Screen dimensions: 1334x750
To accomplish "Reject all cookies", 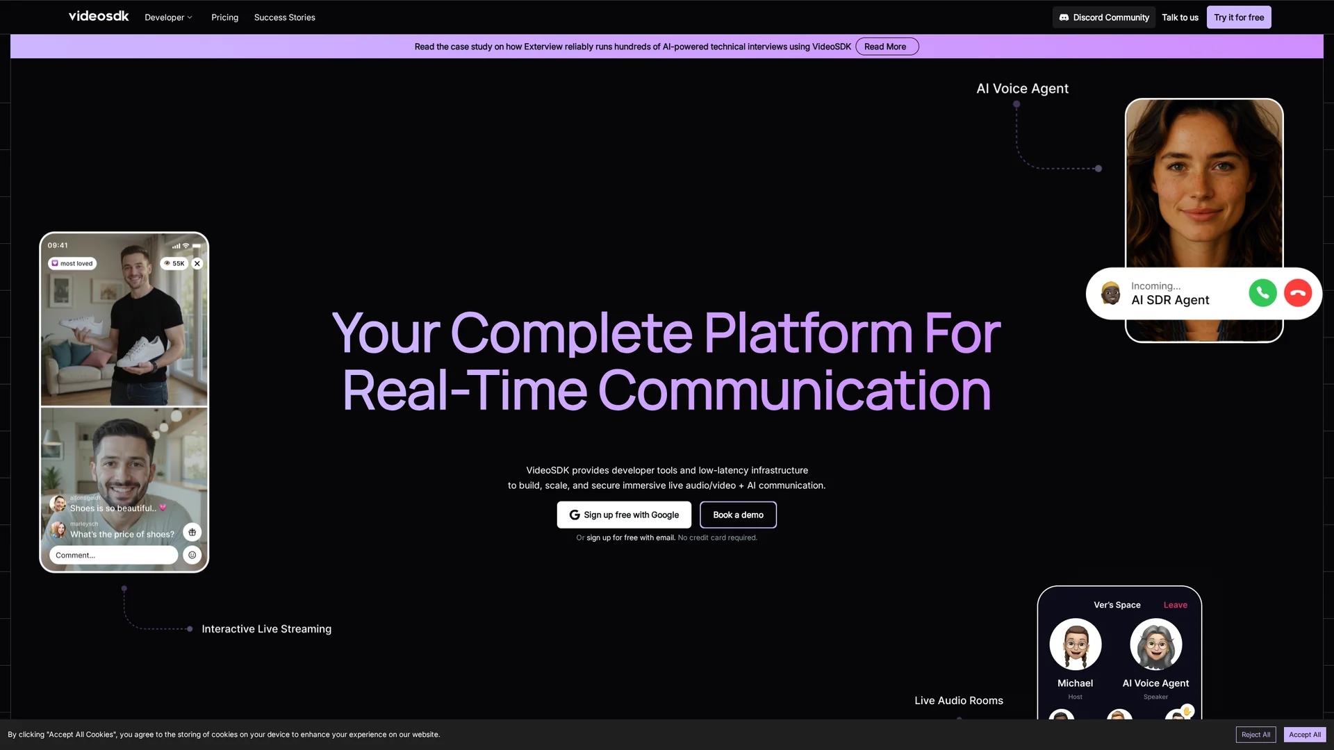I will pos(1255,735).
